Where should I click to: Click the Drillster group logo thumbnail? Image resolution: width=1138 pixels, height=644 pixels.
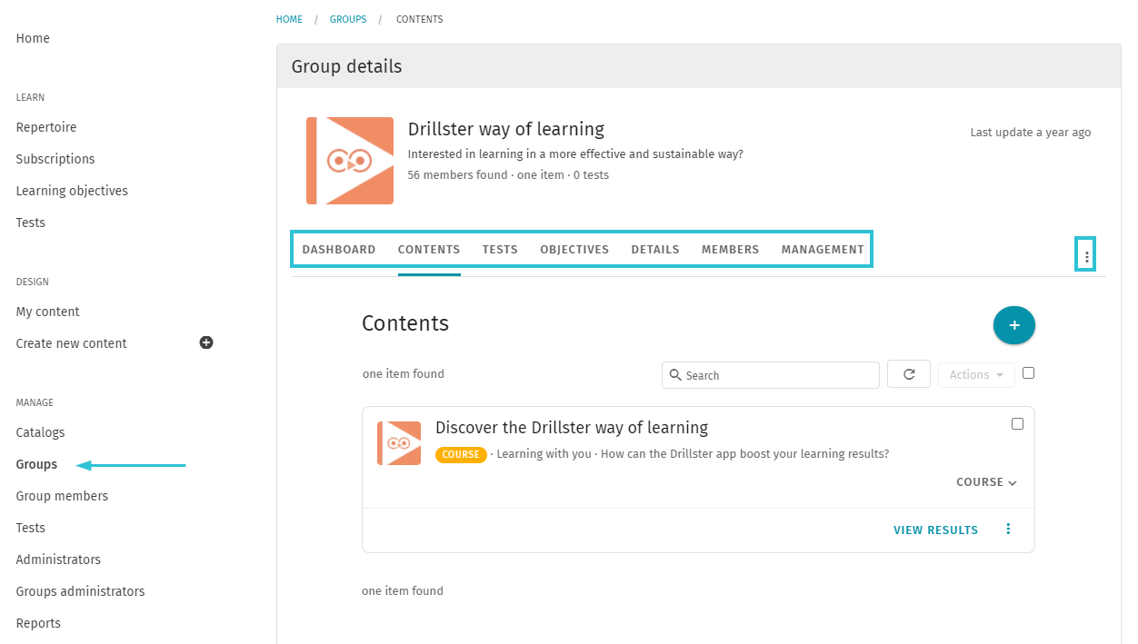click(350, 160)
